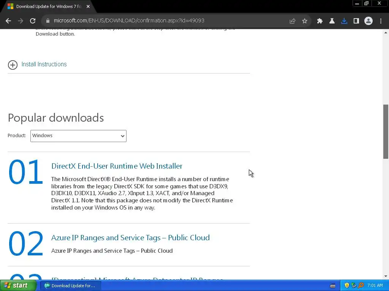View site information via the lock icon
Image resolution: width=389 pixels, height=291 pixels.
[48, 21]
